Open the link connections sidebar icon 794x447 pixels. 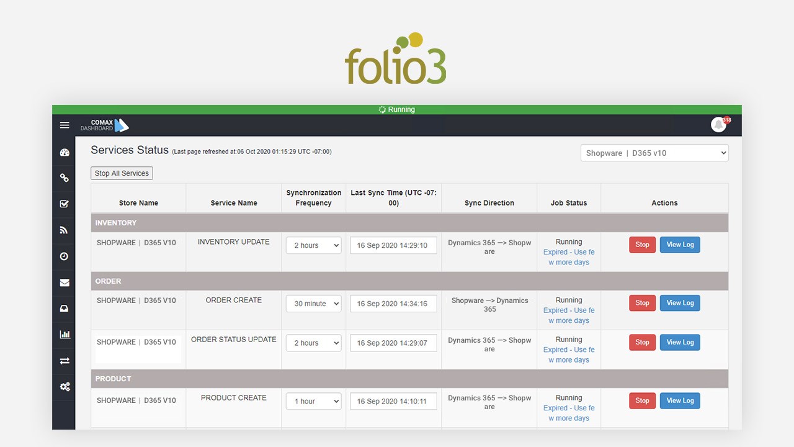click(x=65, y=178)
